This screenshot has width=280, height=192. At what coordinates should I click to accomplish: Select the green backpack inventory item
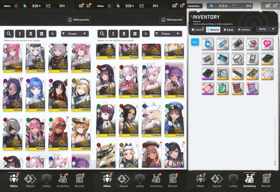click(223, 88)
